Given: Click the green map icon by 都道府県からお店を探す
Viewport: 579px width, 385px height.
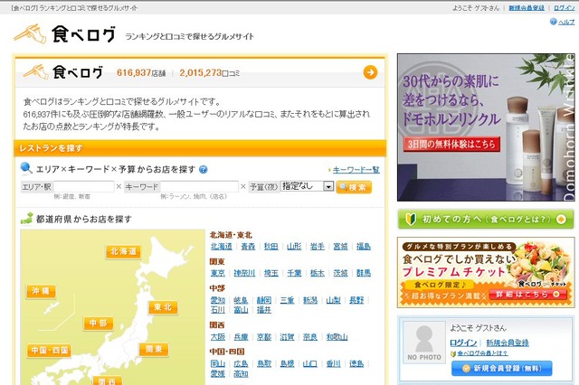Looking at the screenshot, I should pos(26,219).
